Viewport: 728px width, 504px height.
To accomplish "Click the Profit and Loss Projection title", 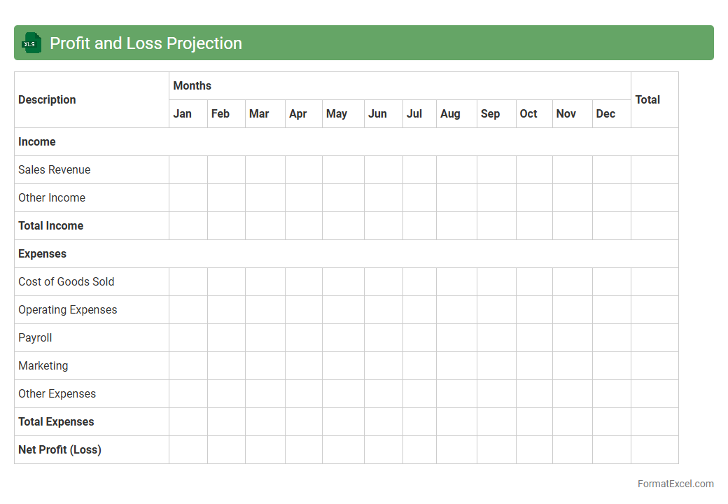I will [146, 43].
